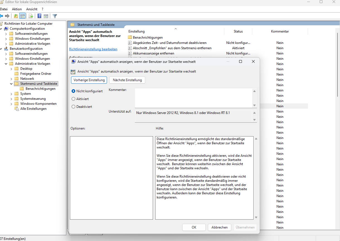The image size is (340, 241).
Task: Select the 'Deaktiviert' radio button
Action: tap(73, 106)
